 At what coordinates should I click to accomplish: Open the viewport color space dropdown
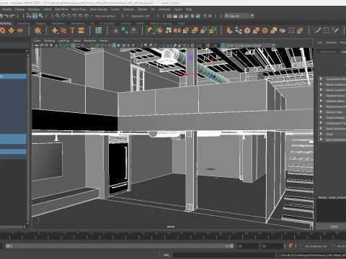click(x=251, y=45)
